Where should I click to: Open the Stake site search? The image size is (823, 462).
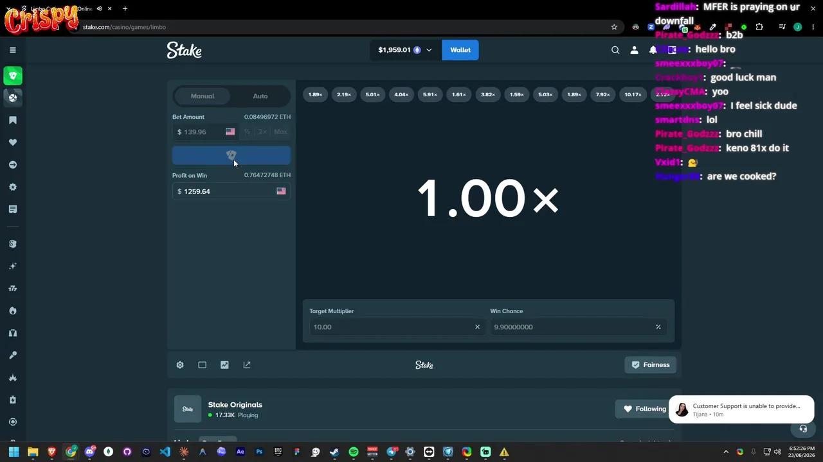click(x=615, y=50)
